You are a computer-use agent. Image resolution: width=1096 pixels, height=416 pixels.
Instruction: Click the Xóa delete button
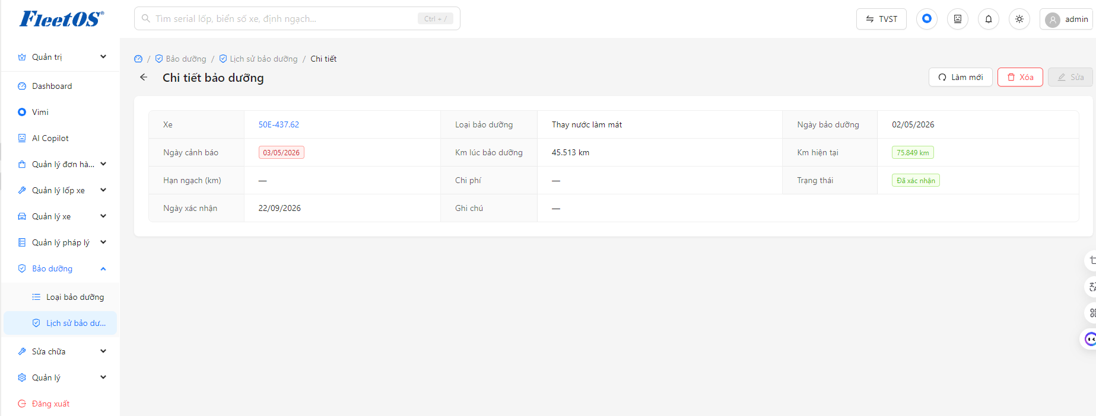pyautogui.click(x=1020, y=77)
